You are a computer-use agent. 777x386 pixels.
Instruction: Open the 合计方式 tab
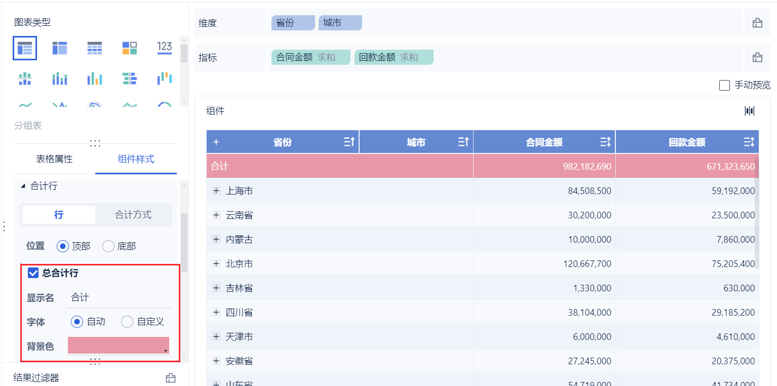[133, 215]
